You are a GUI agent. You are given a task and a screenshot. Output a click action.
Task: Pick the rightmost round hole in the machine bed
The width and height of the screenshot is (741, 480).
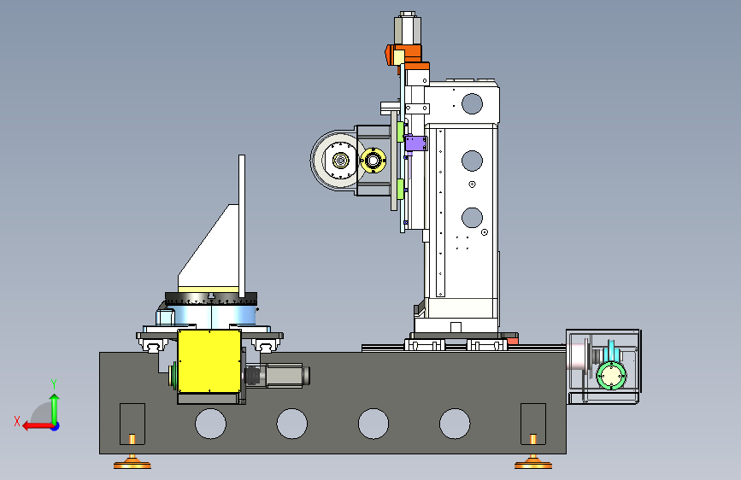click(455, 424)
